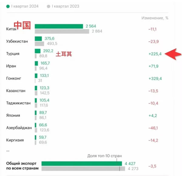Image resolution: width=182 pixels, height=176 pixels.
Task: Click the Доля топ-10 стран marker label
Action: coord(105,156)
